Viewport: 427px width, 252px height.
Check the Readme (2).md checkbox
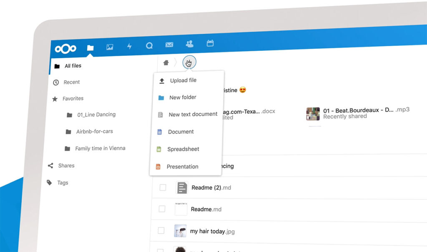[163, 188]
